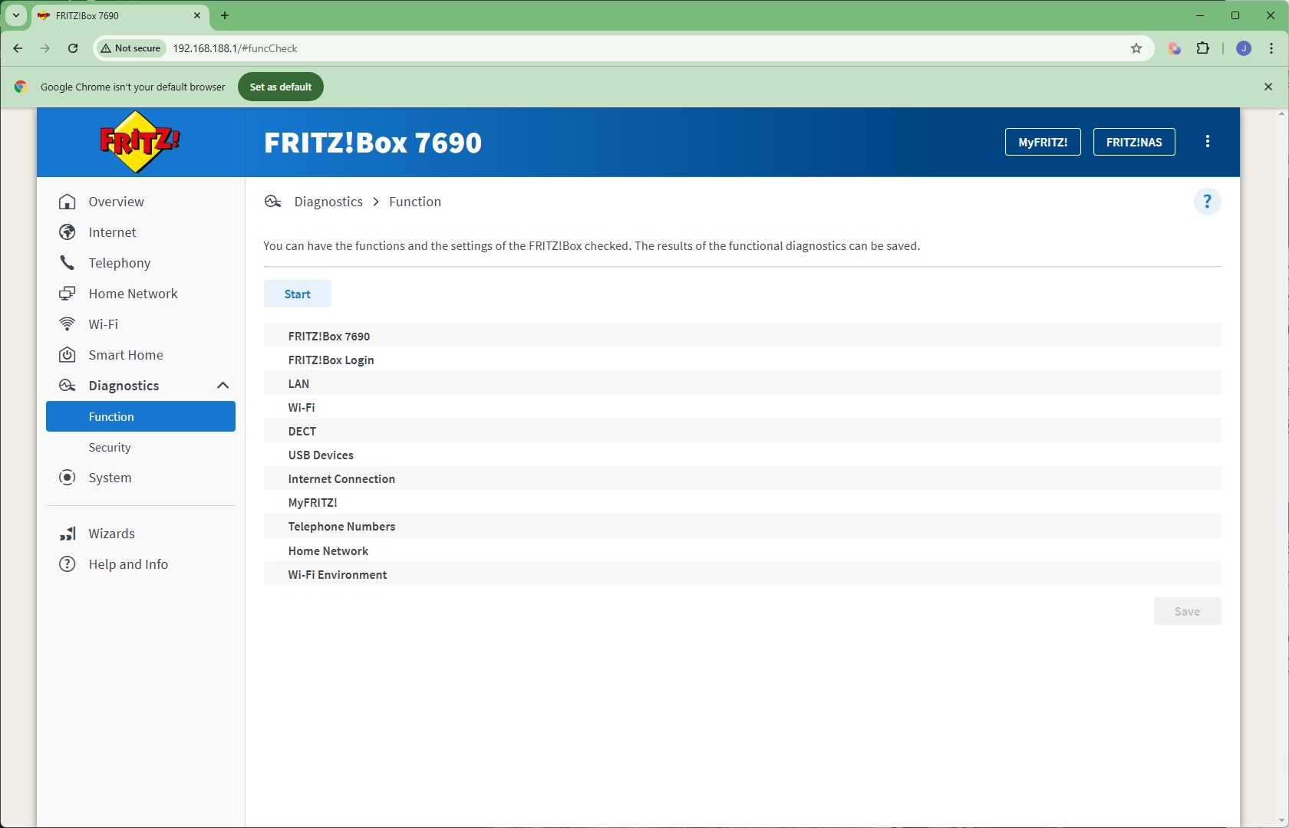Dismiss the default browser notification bar
The image size is (1289, 828).
(1268, 87)
